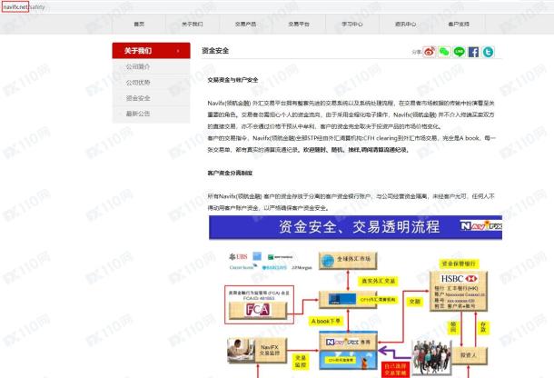Navigate to 资讯中心 in top menu

coord(406,24)
